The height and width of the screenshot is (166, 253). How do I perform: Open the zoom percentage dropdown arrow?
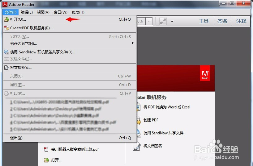tap(149, 21)
